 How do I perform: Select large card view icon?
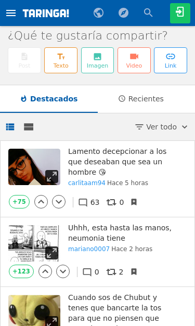[x=29, y=127]
